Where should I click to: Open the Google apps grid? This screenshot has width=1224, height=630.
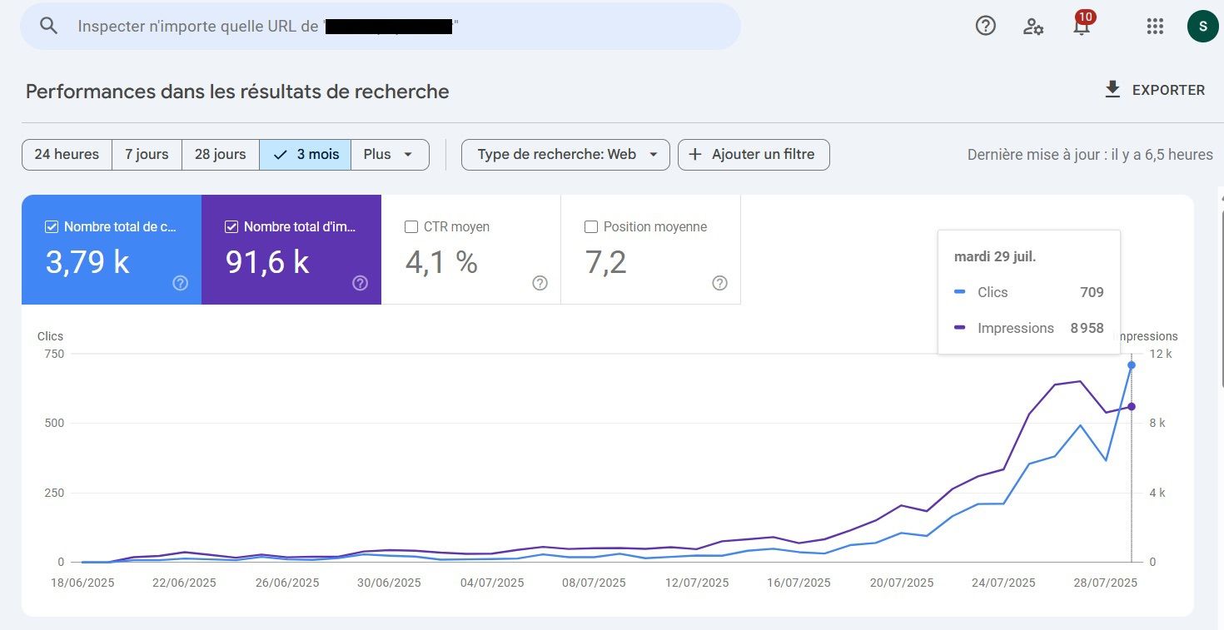click(x=1154, y=26)
